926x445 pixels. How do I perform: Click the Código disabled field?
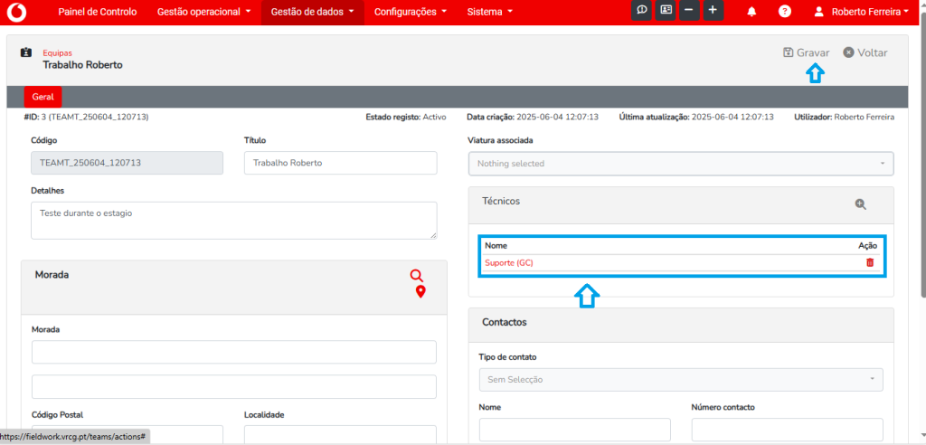pos(127,163)
